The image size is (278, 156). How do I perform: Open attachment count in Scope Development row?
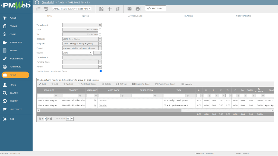(95, 105)
